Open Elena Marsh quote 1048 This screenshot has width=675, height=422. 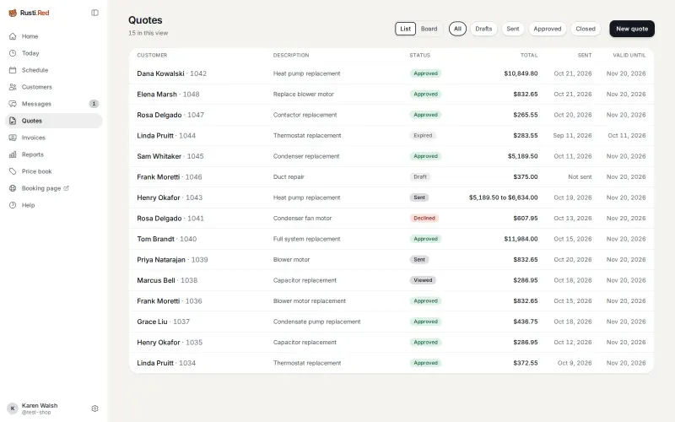[391, 95]
